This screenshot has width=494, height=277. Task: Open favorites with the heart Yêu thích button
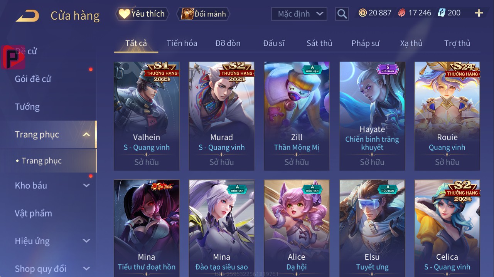(142, 14)
